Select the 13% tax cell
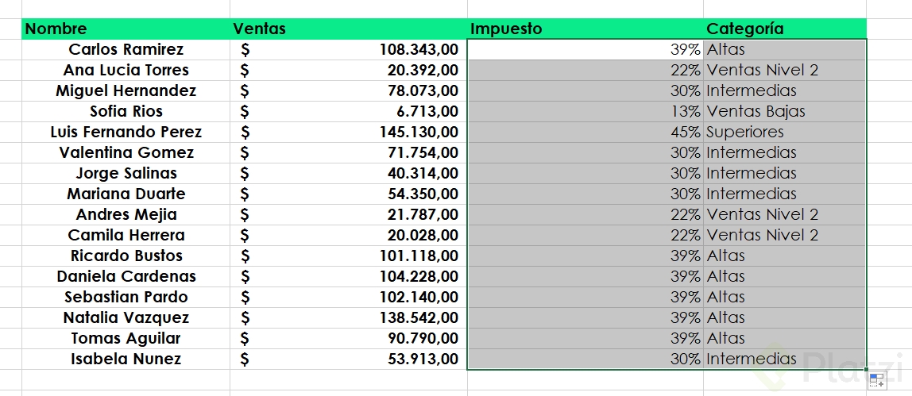 (x=585, y=111)
